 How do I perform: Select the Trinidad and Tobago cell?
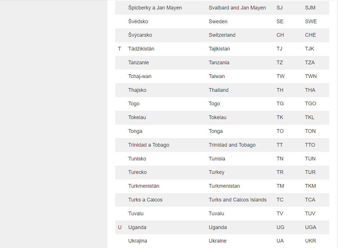click(x=232, y=145)
